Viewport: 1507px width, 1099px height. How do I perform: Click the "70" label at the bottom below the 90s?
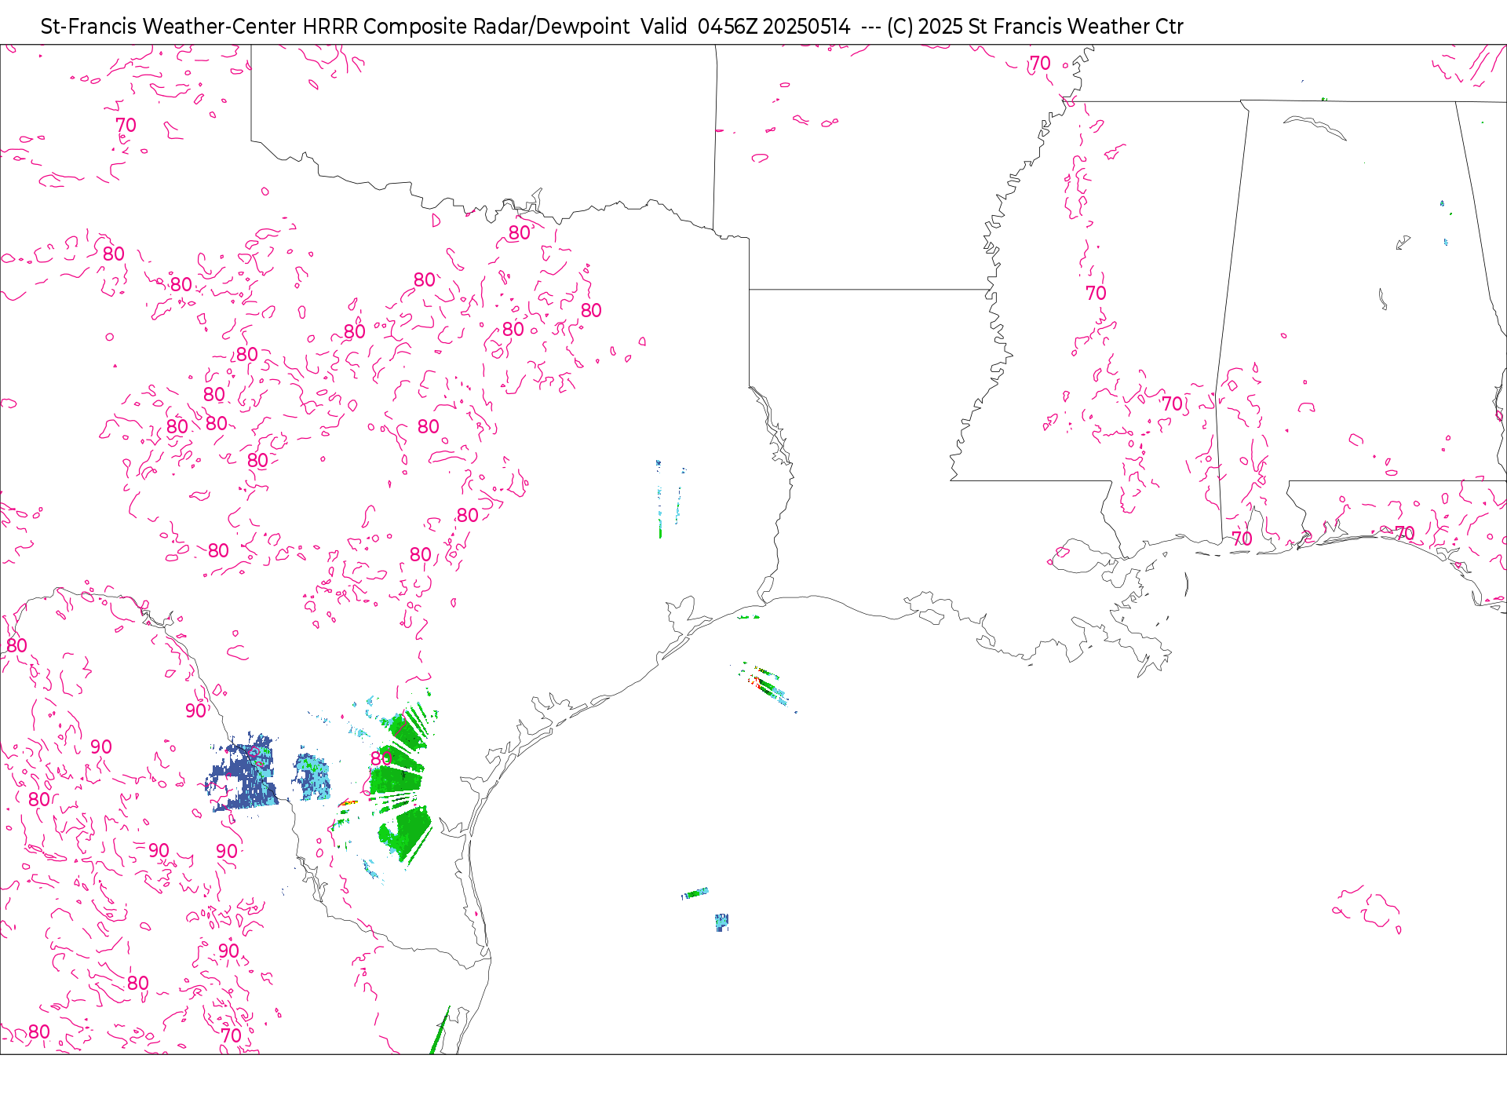231,1035
